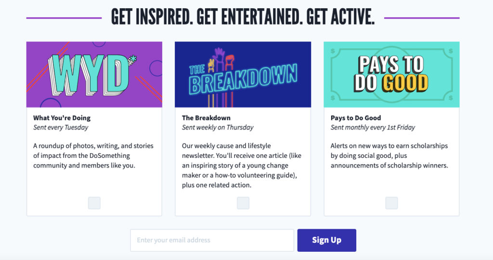The image size is (493, 260).
Task: Click the Sign Up button
Action: [327, 240]
